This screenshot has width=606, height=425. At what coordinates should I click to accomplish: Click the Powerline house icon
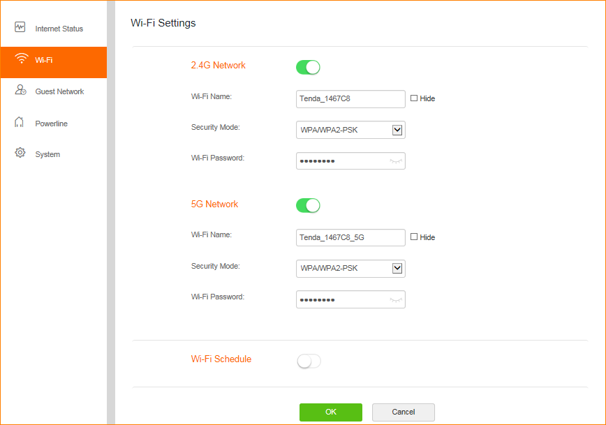pos(20,123)
